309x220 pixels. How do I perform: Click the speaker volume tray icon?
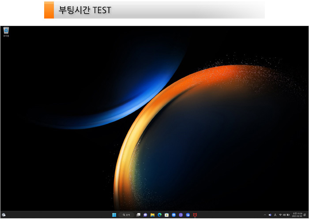(x=284, y=215)
